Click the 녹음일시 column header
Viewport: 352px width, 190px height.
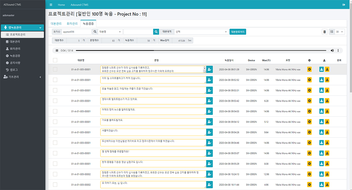click(x=229, y=60)
